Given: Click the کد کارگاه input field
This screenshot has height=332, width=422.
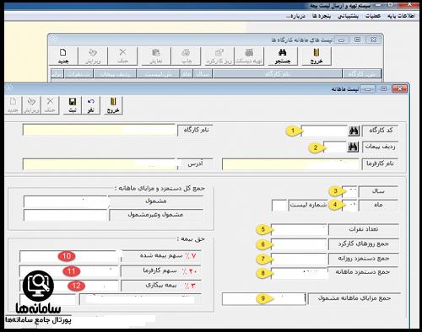Looking at the screenshot, I should [324, 131].
